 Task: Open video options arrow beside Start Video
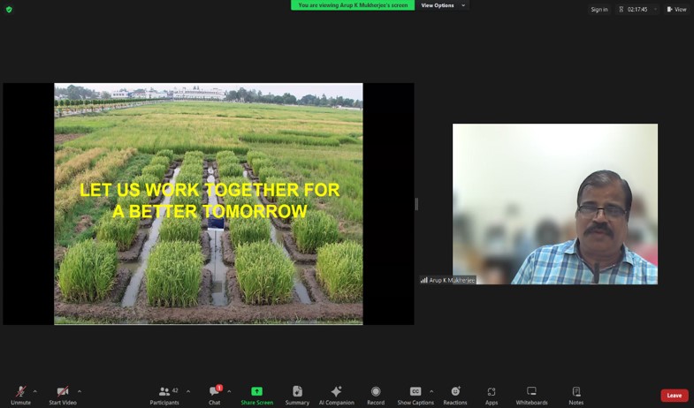pyautogui.click(x=80, y=391)
